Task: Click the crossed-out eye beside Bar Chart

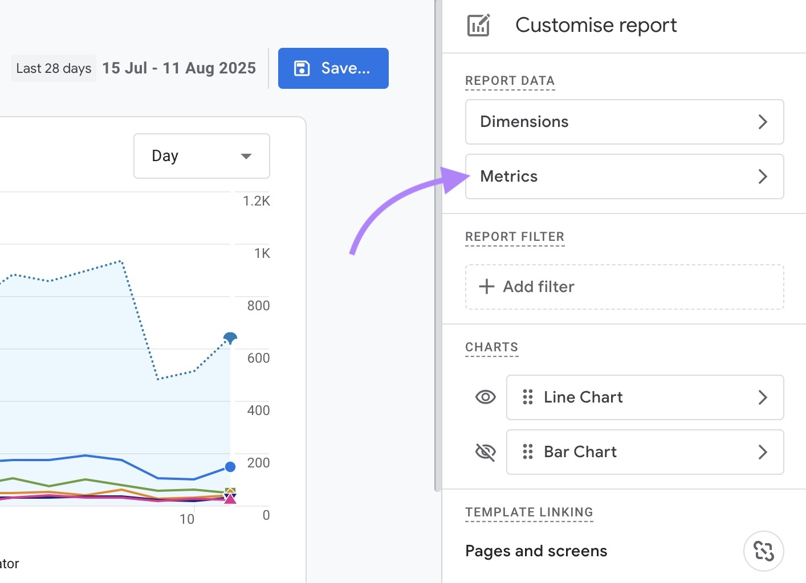Action: (x=485, y=451)
